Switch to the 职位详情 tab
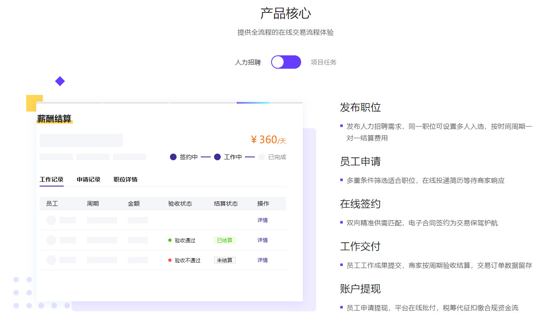Viewport: 551px width, 328px height. (125, 179)
